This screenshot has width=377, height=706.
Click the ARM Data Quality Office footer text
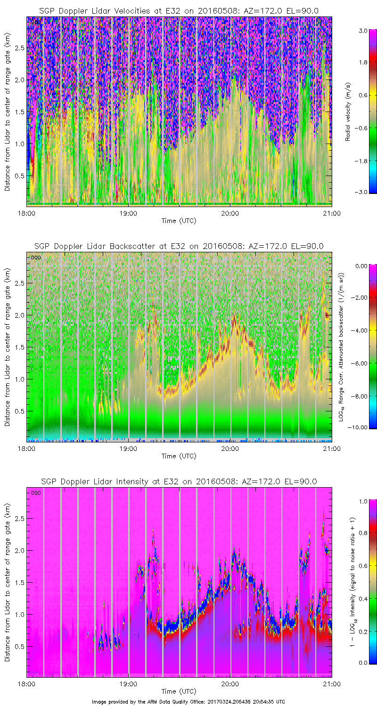(188, 701)
